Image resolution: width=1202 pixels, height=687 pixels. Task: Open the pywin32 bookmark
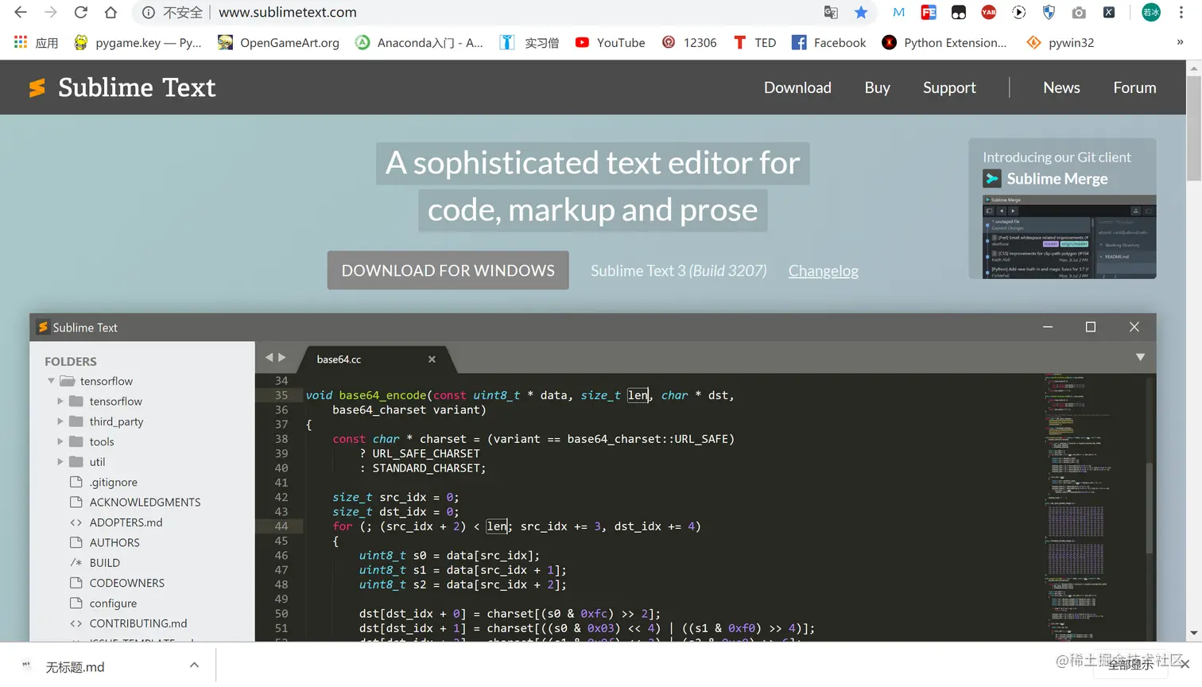click(1060, 42)
